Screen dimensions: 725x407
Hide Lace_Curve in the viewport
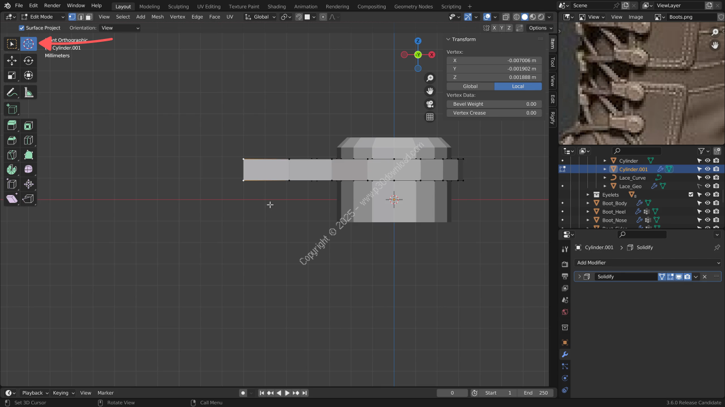click(707, 177)
